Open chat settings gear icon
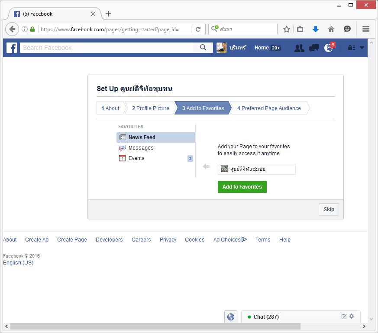 tap(352, 317)
